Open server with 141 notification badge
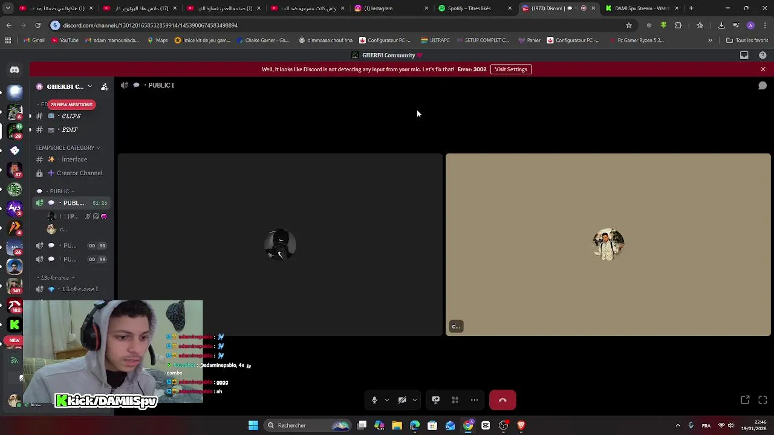The height and width of the screenshot is (435, 774). 15,286
